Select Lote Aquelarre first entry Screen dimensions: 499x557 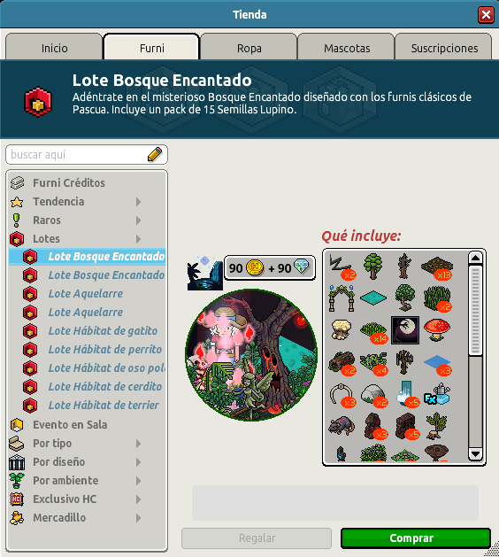87,294
